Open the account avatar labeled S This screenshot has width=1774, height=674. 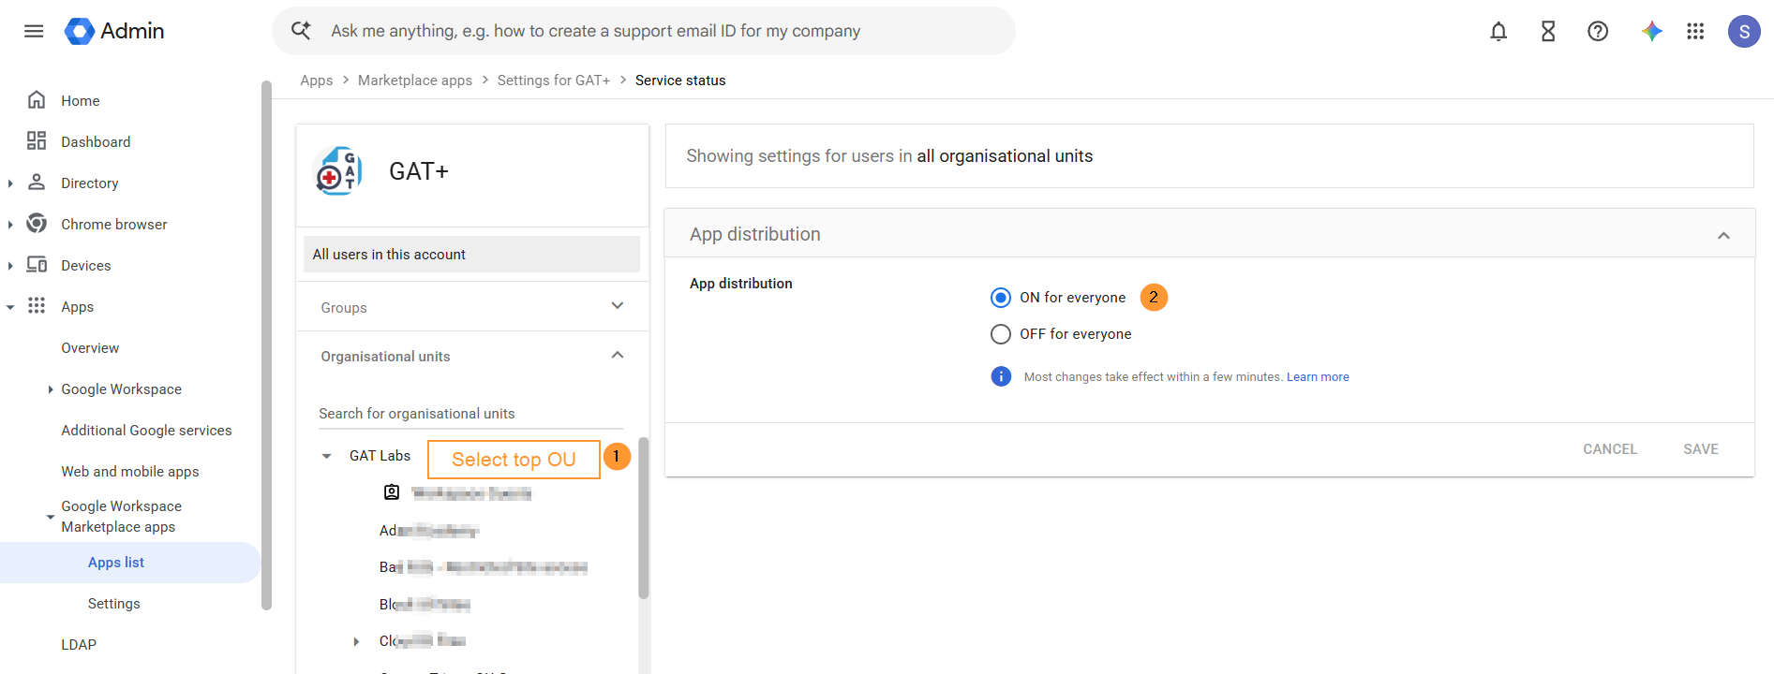pos(1744,31)
